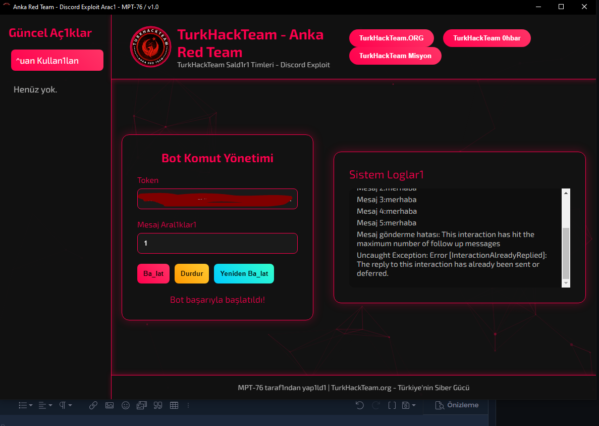This screenshot has width=599, height=426.
Task: Click the cyan Yeniden Başlat restart button
Action: pyautogui.click(x=244, y=274)
